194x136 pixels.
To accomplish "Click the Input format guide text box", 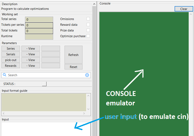I will pyautogui.click(x=44, y=102).
